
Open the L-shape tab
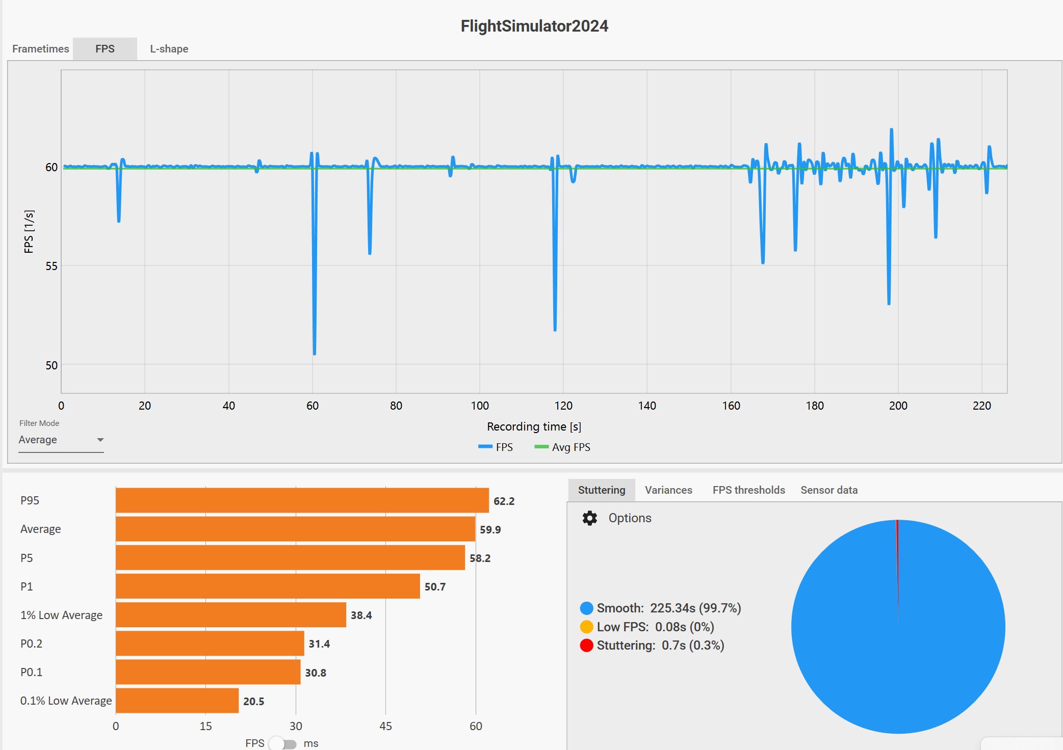pyautogui.click(x=169, y=49)
